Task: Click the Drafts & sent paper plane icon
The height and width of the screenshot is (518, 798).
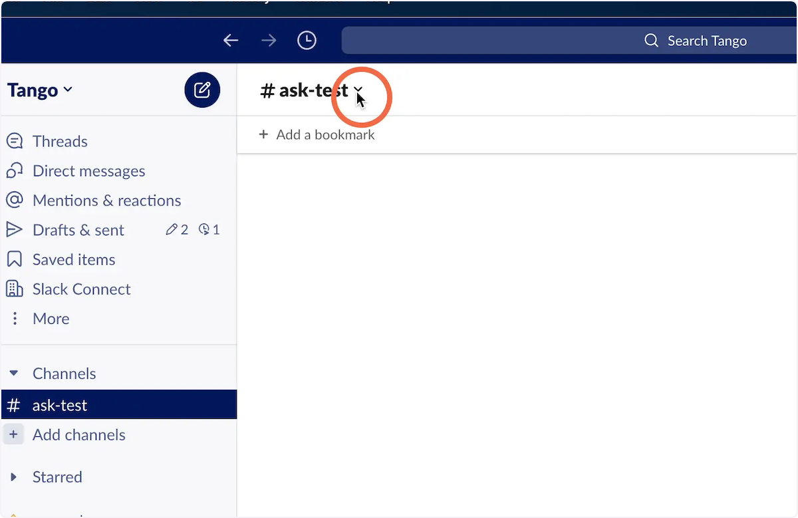Action: click(x=14, y=230)
